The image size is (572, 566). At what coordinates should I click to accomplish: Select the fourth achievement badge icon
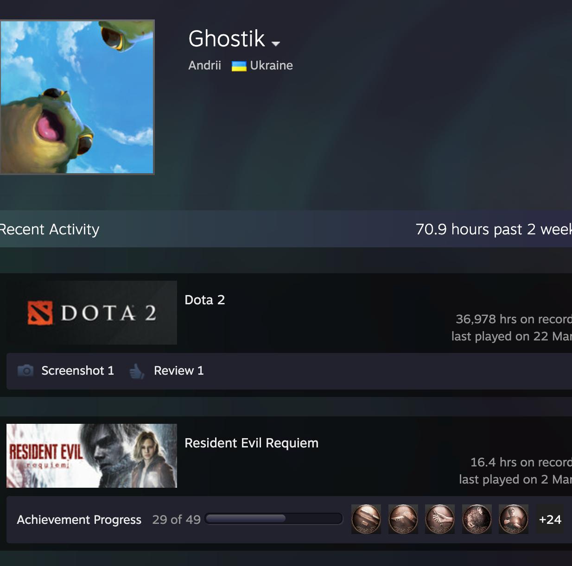click(x=477, y=519)
